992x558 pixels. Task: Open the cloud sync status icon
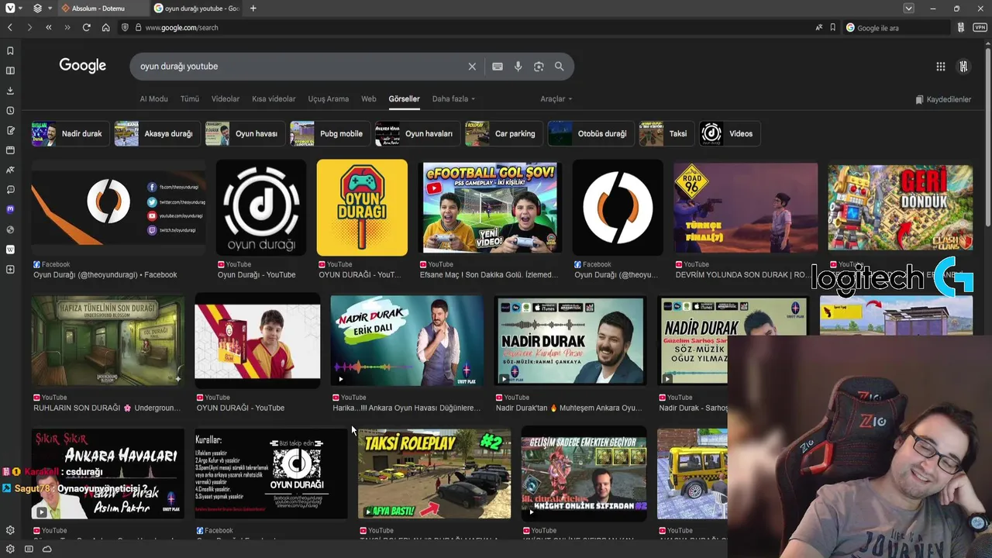pos(47,549)
